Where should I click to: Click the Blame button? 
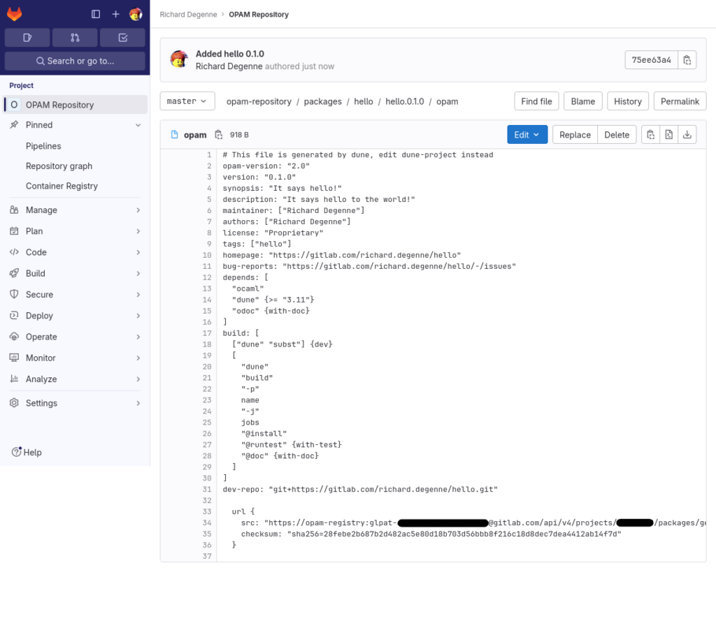pos(582,101)
